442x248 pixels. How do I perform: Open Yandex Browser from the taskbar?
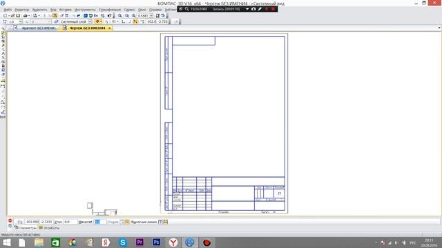tap(173, 242)
